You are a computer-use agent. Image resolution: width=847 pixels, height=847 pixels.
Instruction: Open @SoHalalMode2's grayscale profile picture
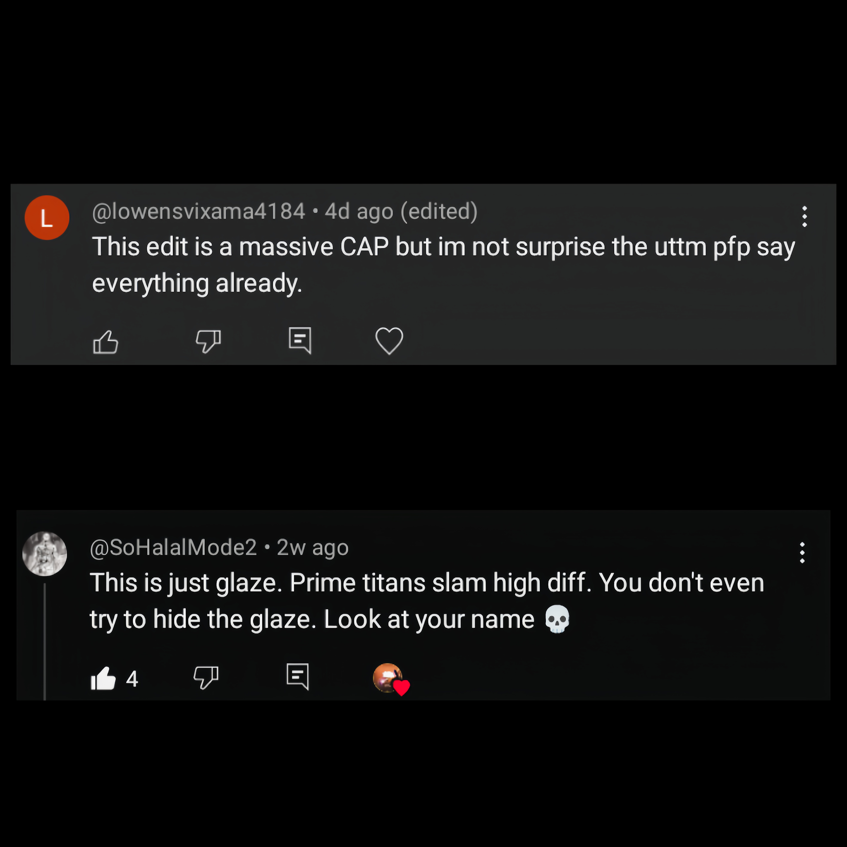coord(45,554)
